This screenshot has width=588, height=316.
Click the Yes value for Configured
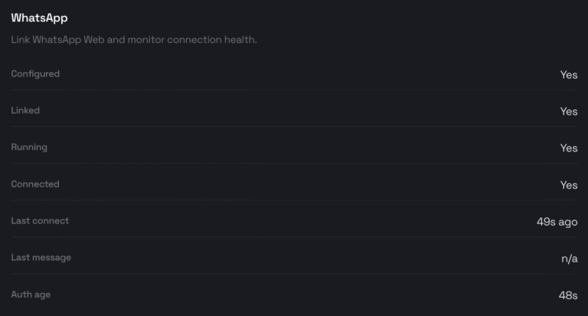[569, 75]
